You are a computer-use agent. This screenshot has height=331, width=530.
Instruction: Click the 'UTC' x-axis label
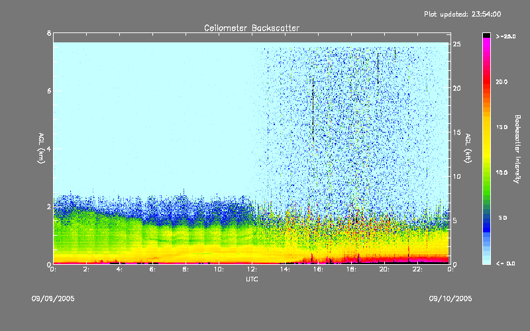point(252,279)
